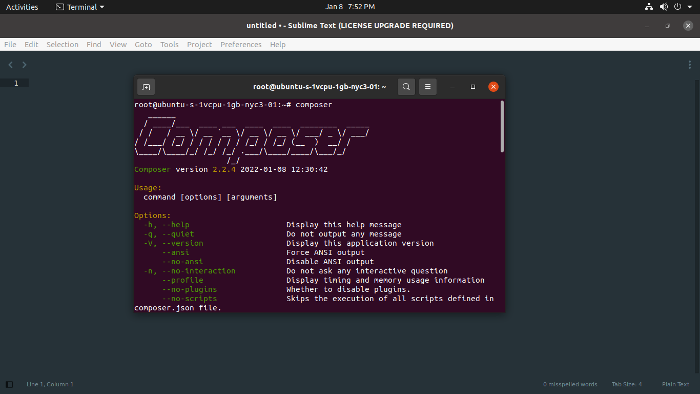This screenshot has height=394, width=700.
Task: Click the 0 misspelled words status item
Action: [x=570, y=384]
